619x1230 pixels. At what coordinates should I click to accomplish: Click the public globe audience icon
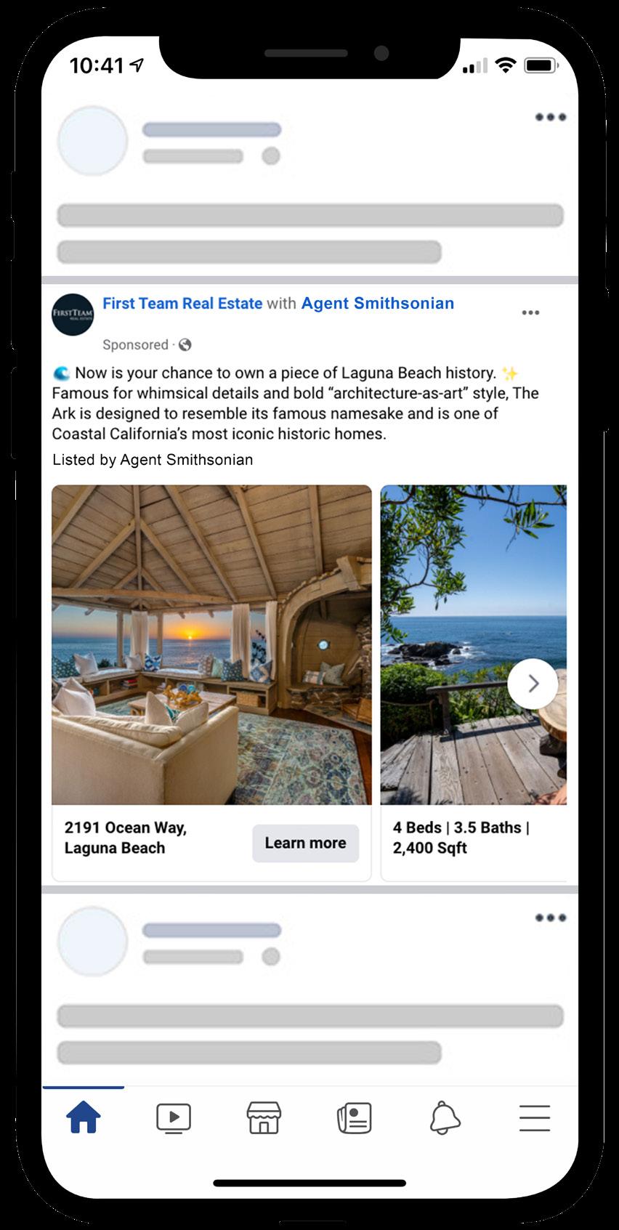185,345
